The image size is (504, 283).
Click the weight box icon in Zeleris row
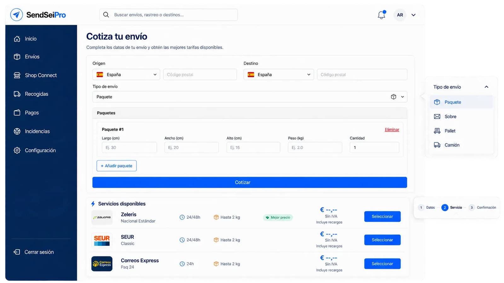(216, 217)
